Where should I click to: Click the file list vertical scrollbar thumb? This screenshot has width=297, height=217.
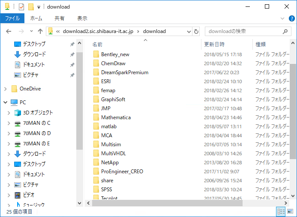coord(293,111)
